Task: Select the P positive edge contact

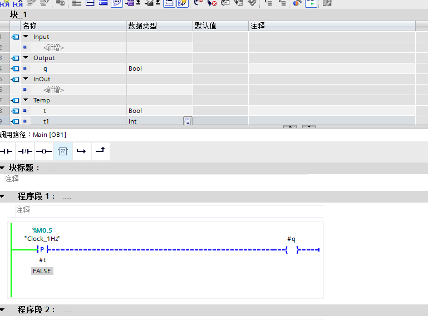Action: point(42,249)
